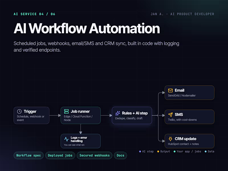Click the AI Workflow Automation heading
The height and width of the screenshot is (171, 228).
pos(87,28)
